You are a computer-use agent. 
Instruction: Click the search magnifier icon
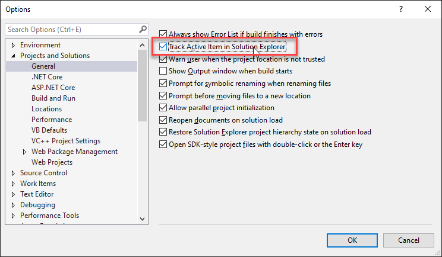coord(143,29)
